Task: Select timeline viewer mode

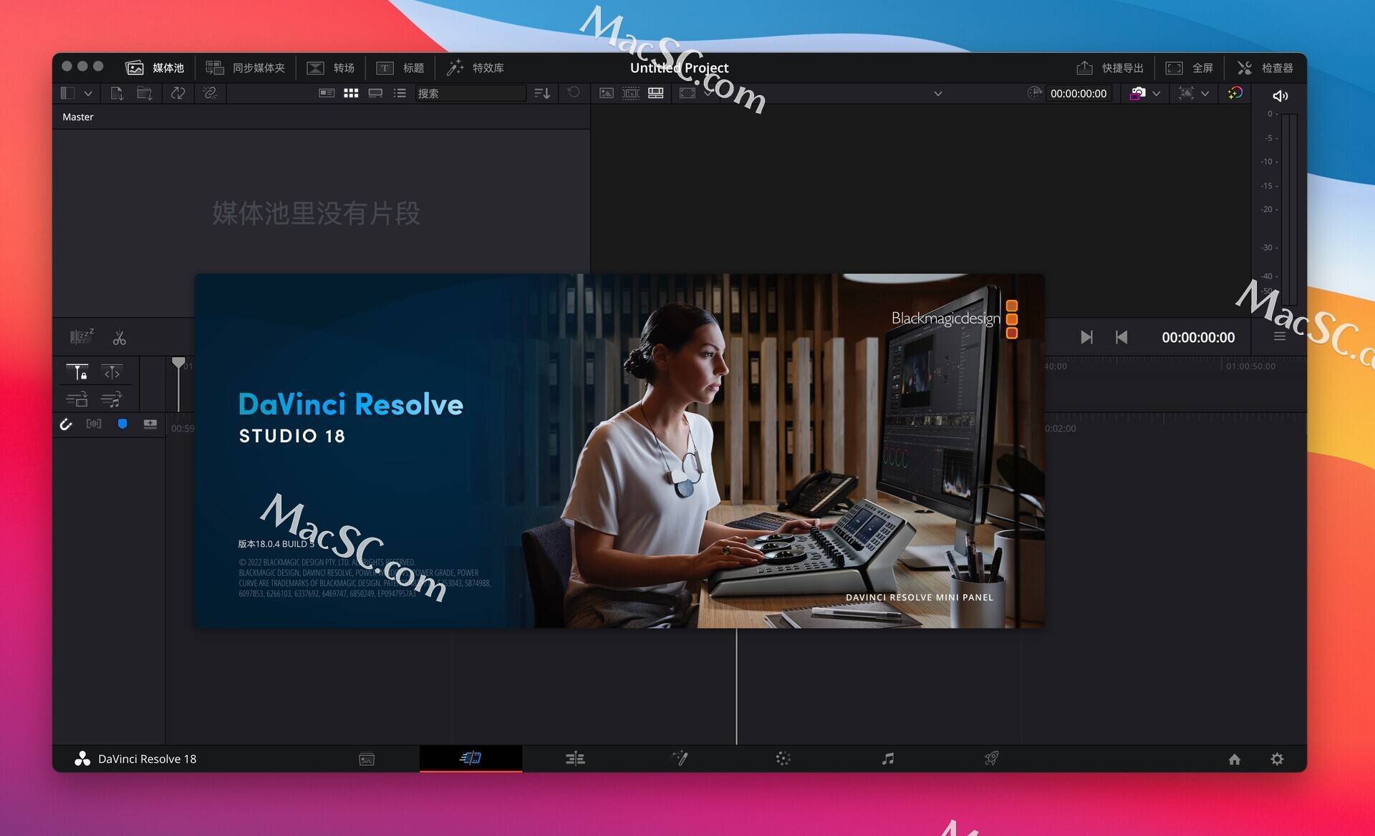Action: point(655,93)
